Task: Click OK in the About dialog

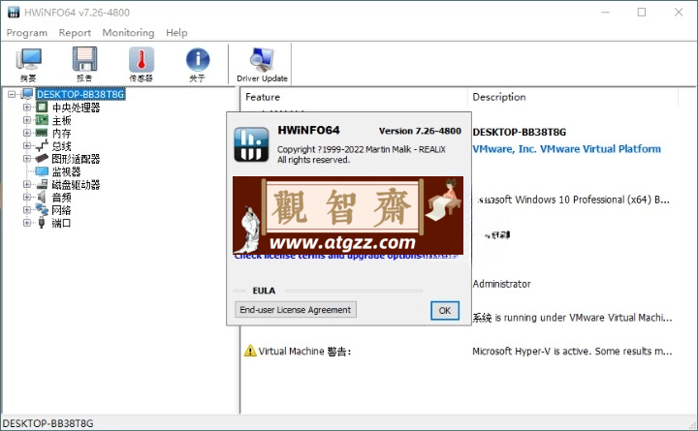Action: point(445,311)
